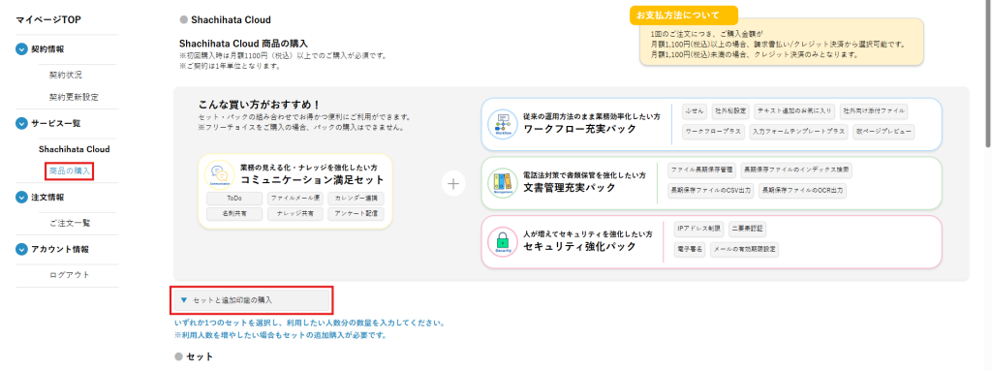Image resolution: width=992 pixels, height=371 pixels.
Task: Click the 入力フォームテンプレートプラス tag
Action: 798,132
